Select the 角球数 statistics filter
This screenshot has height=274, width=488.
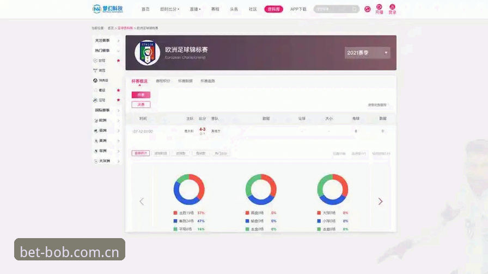tap(200, 153)
